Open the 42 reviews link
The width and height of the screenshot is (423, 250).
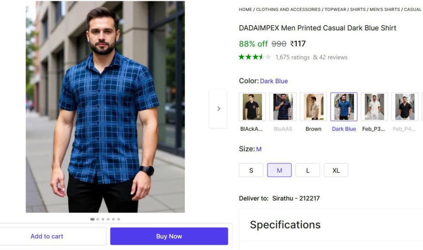click(x=333, y=57)
